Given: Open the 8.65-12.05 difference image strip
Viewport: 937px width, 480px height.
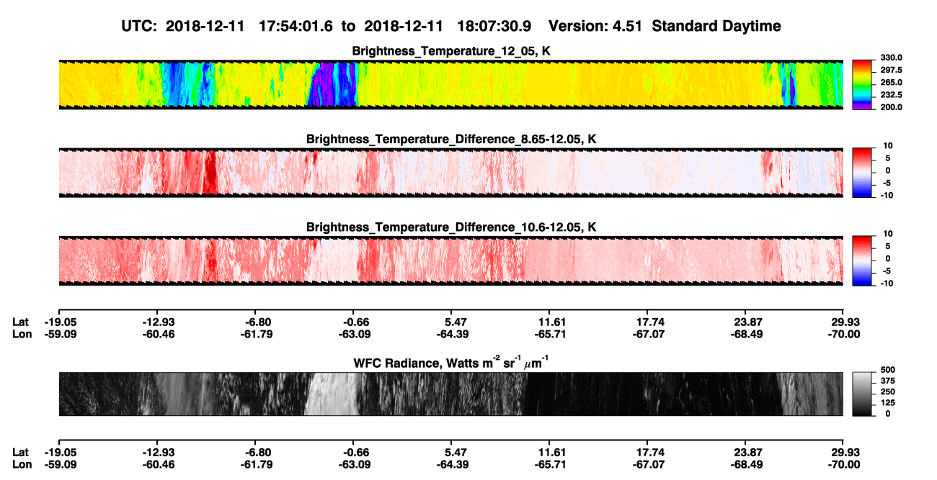Looking at the screenshot, I should point(450,173).
